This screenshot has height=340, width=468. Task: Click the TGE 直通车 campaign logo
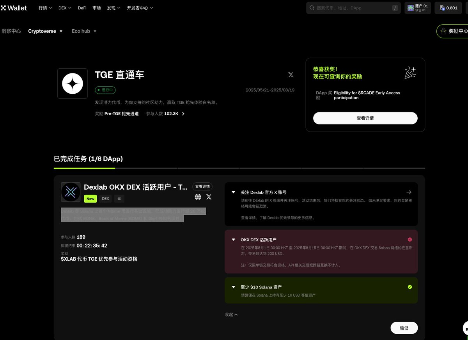(x=73, y=83)
